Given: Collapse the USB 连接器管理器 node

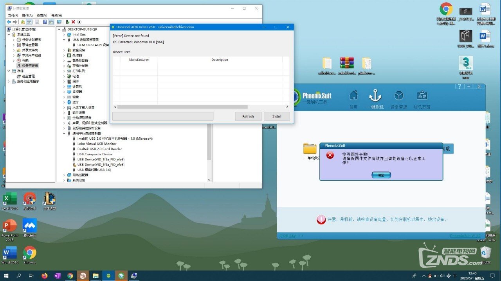Looking at the screenshot, I should click(x=65, y=40).
